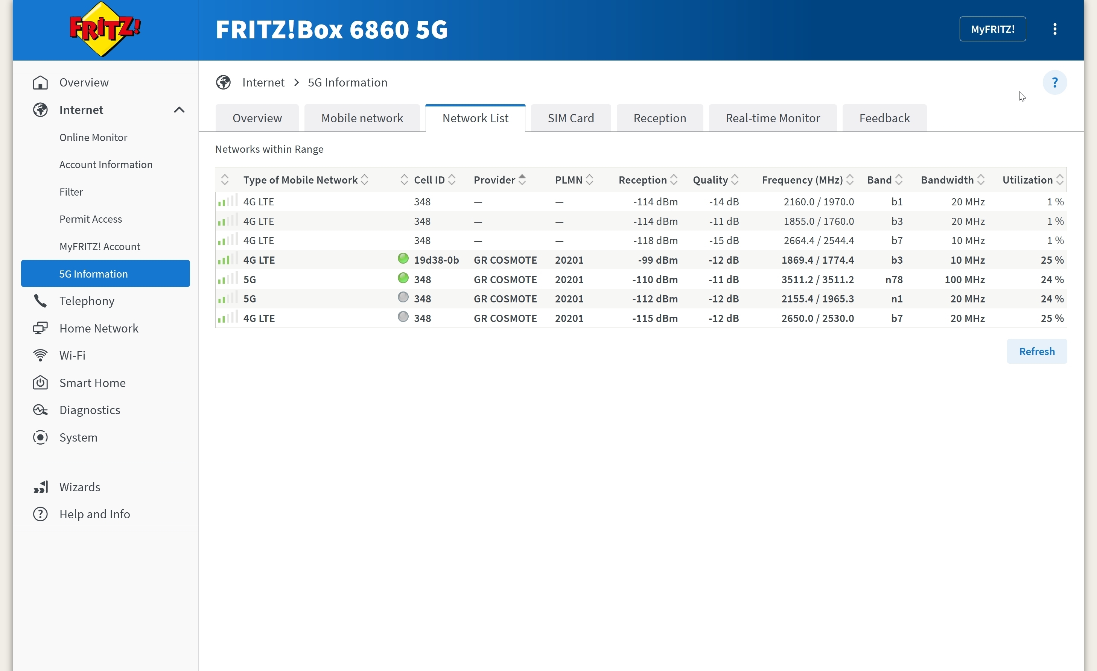Refresh the network list
The height and width of the screenshot is (671, 1097).
click(x=1036, y=351)
